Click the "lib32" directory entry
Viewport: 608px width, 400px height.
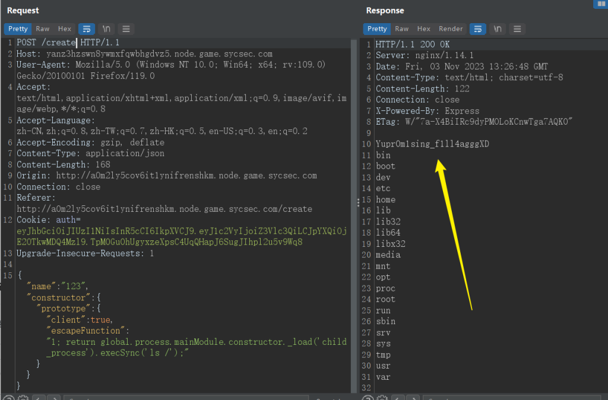(x=388, y=222)
